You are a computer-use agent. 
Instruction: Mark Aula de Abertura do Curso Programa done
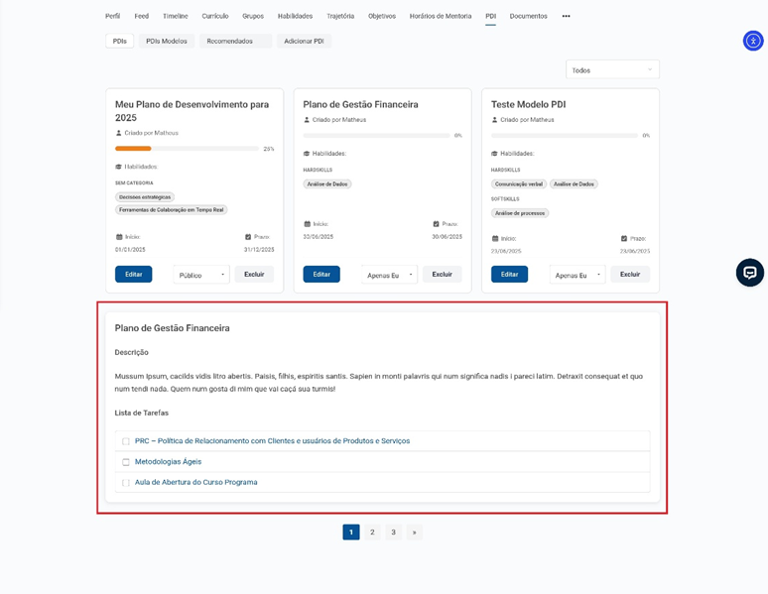126,483
